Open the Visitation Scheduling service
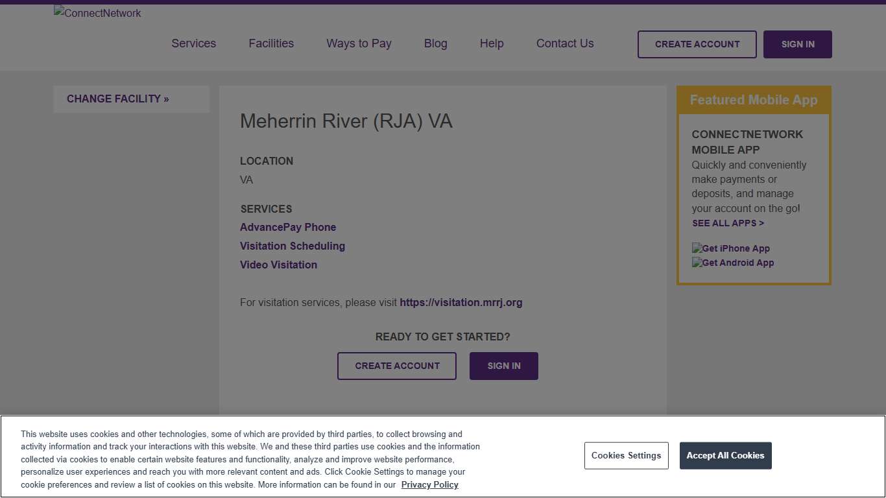The width and height of the screenshot is (886, 498). [x=293, y=246]
